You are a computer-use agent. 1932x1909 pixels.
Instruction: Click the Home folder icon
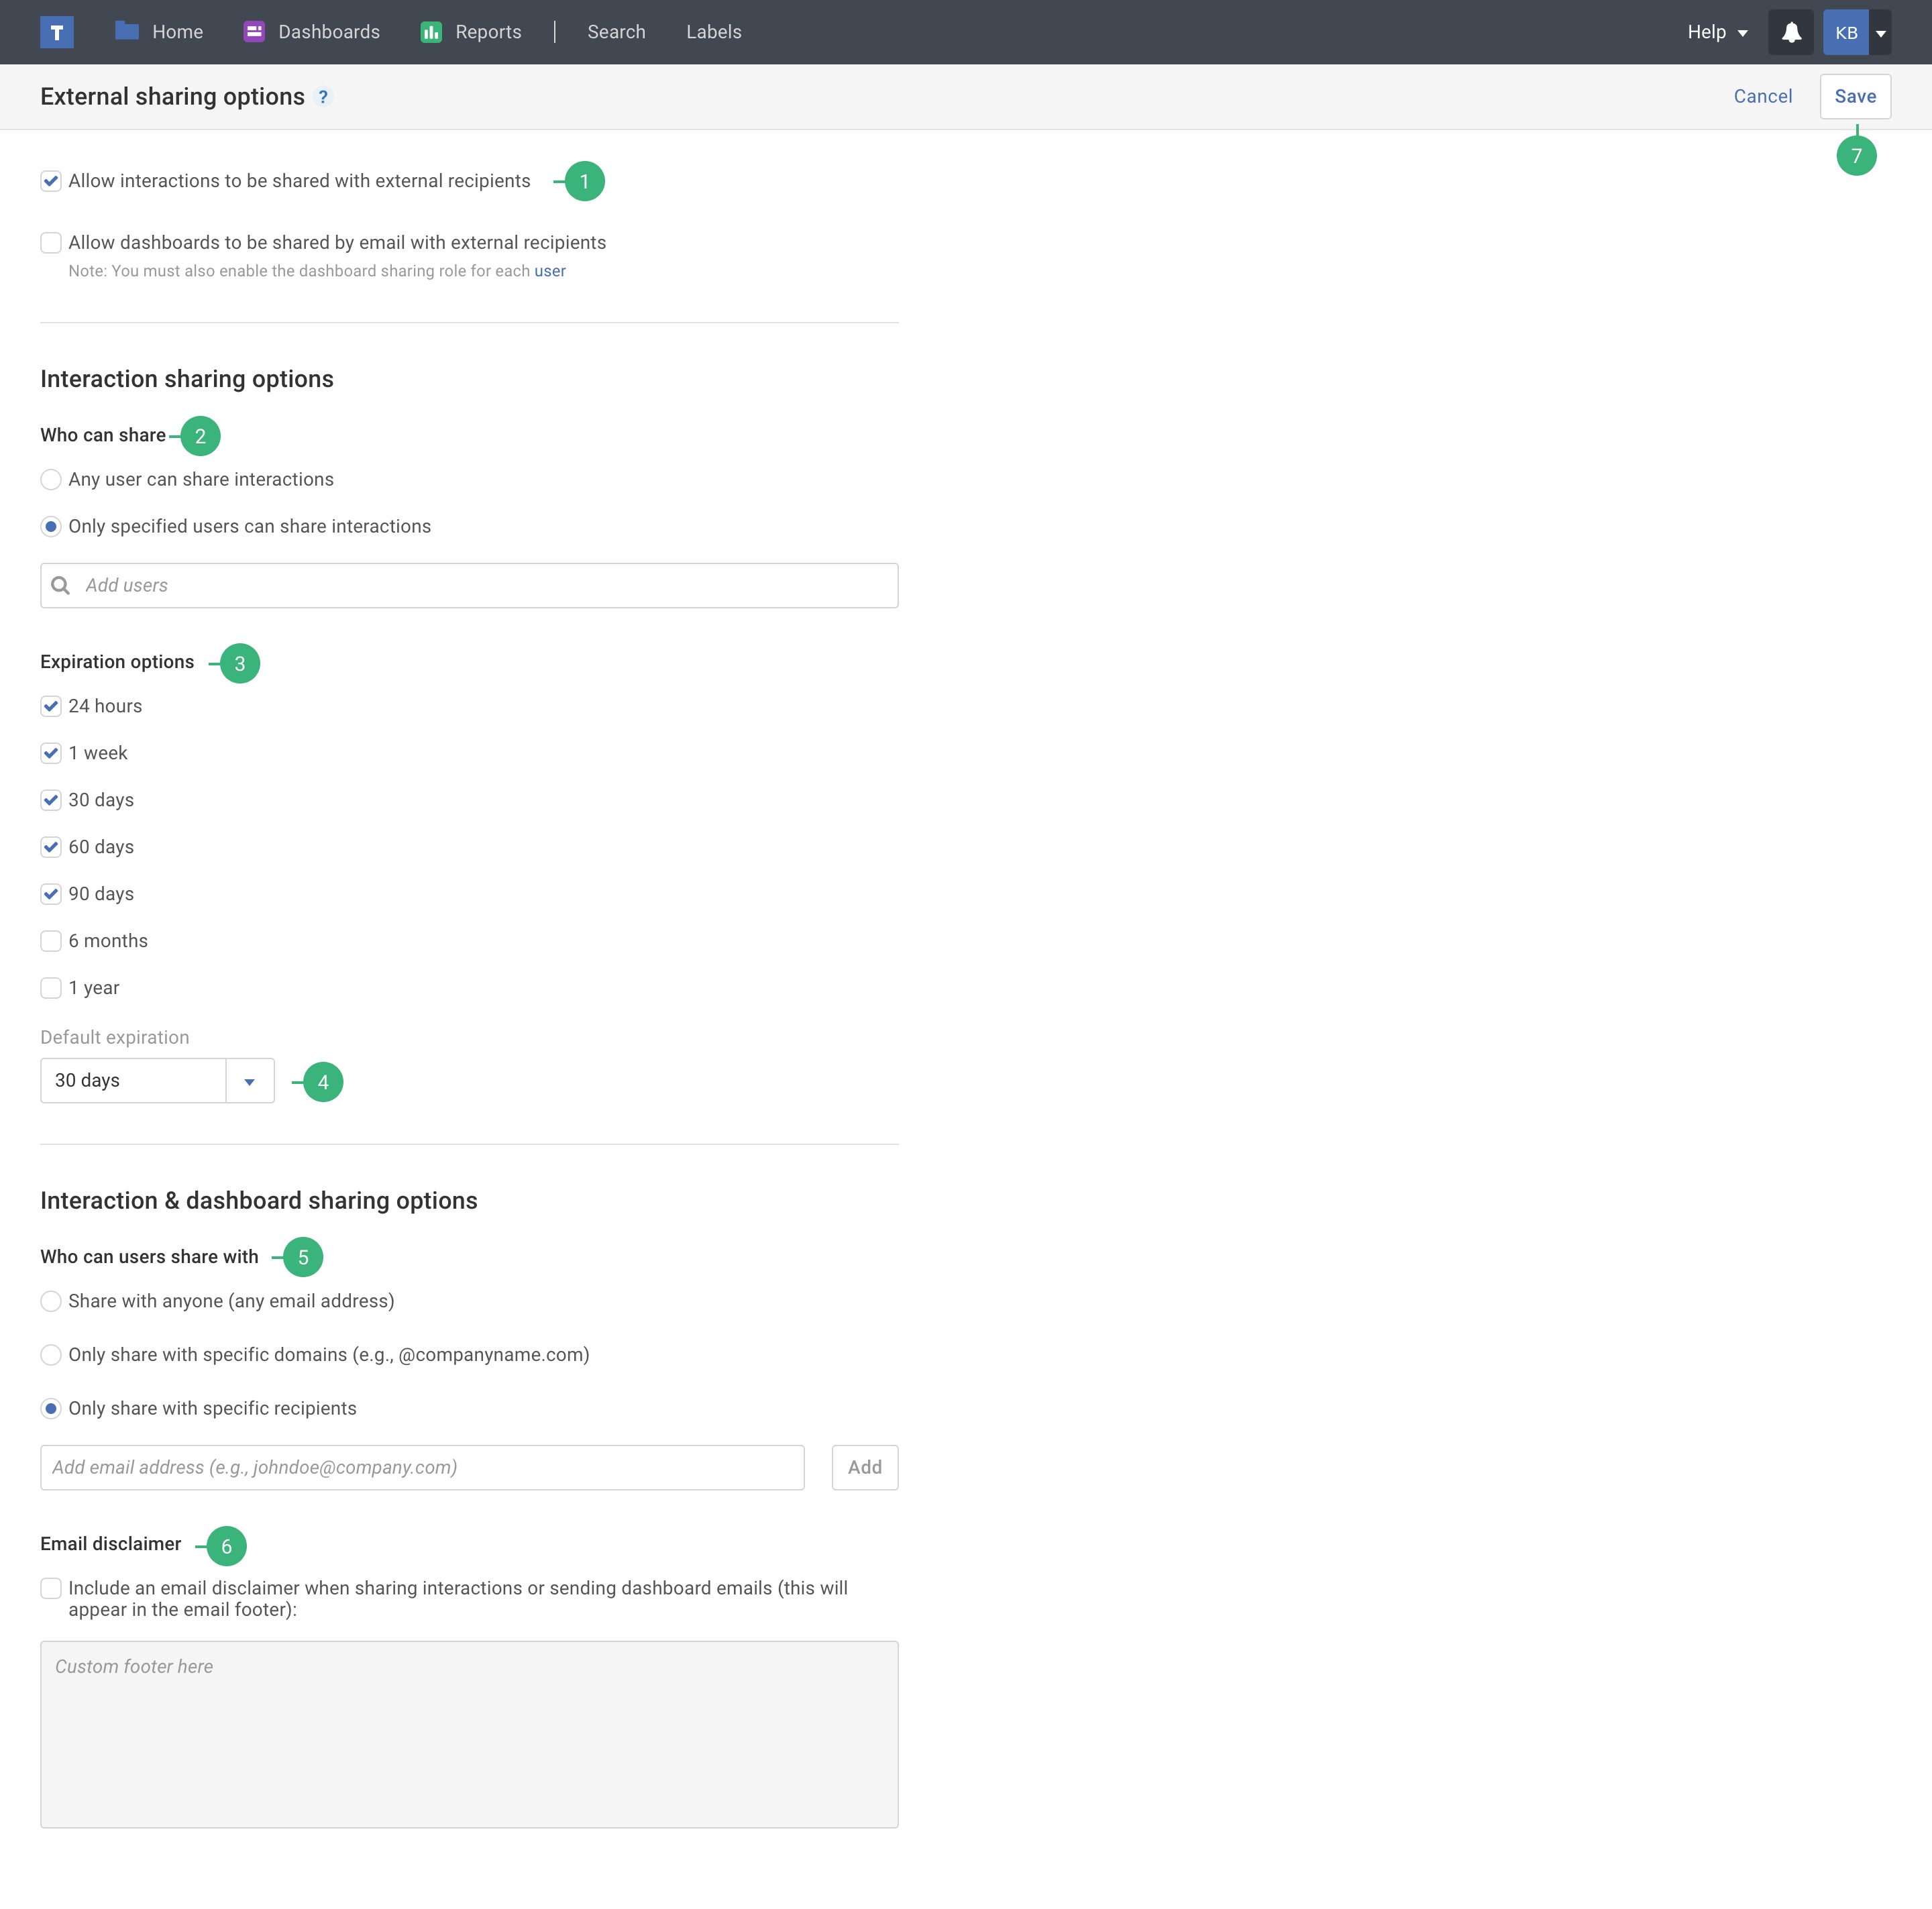point(127,31)
